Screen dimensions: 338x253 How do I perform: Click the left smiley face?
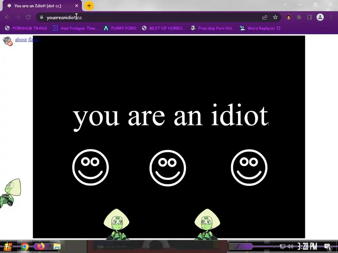coord(90,167)
